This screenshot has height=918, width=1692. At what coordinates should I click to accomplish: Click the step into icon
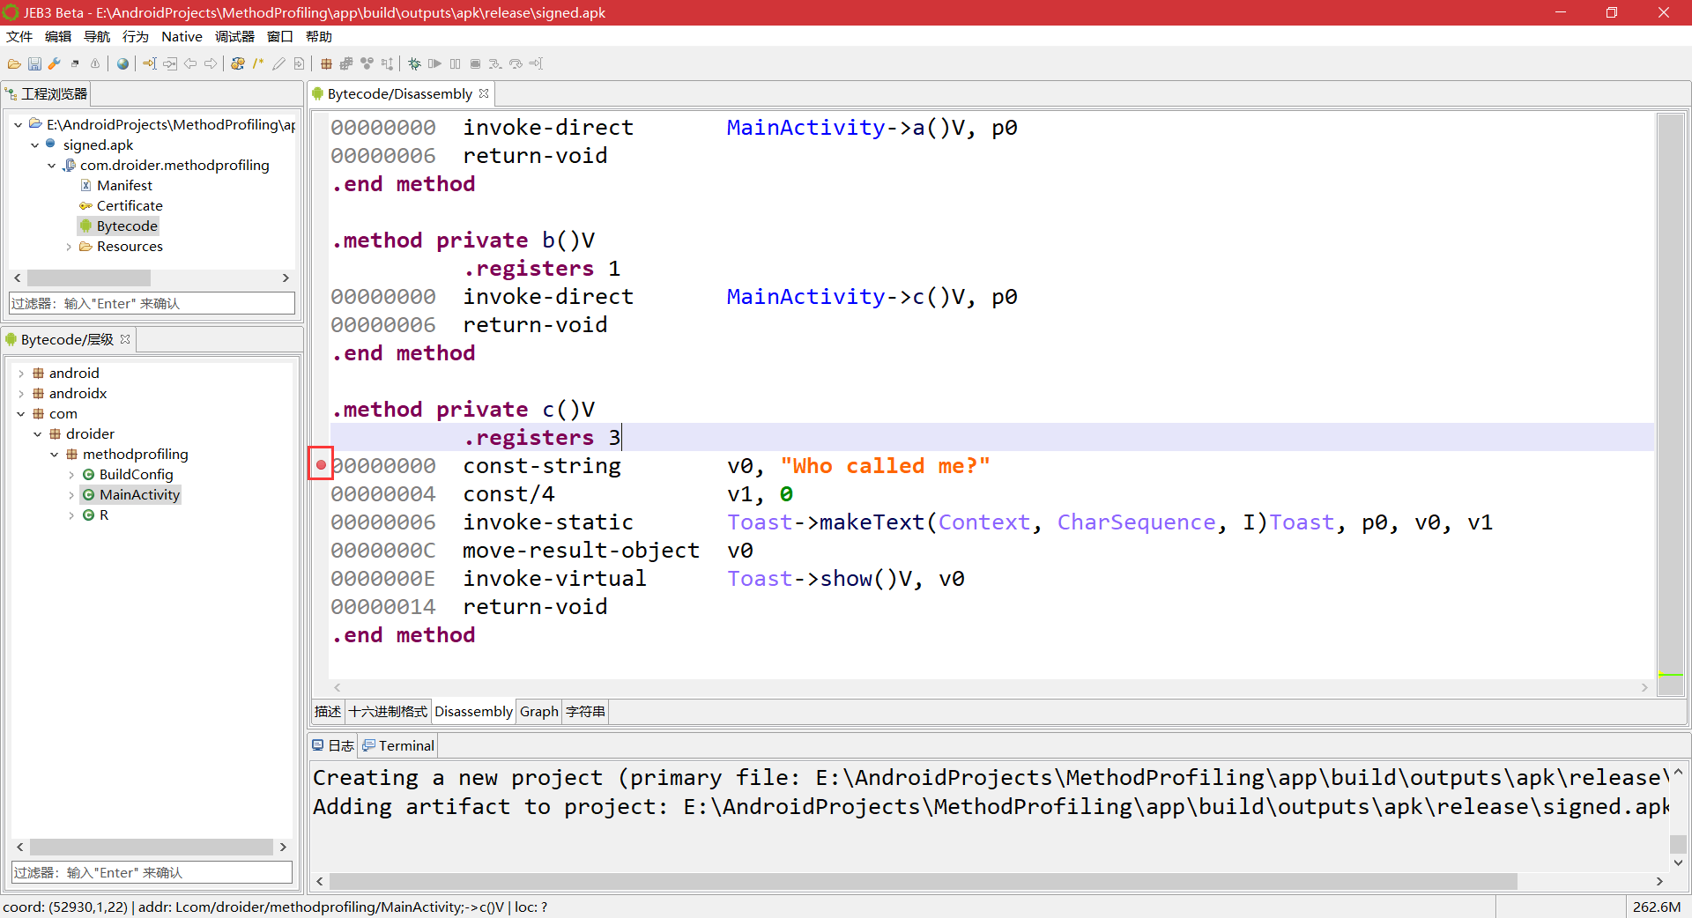point(495,63)
